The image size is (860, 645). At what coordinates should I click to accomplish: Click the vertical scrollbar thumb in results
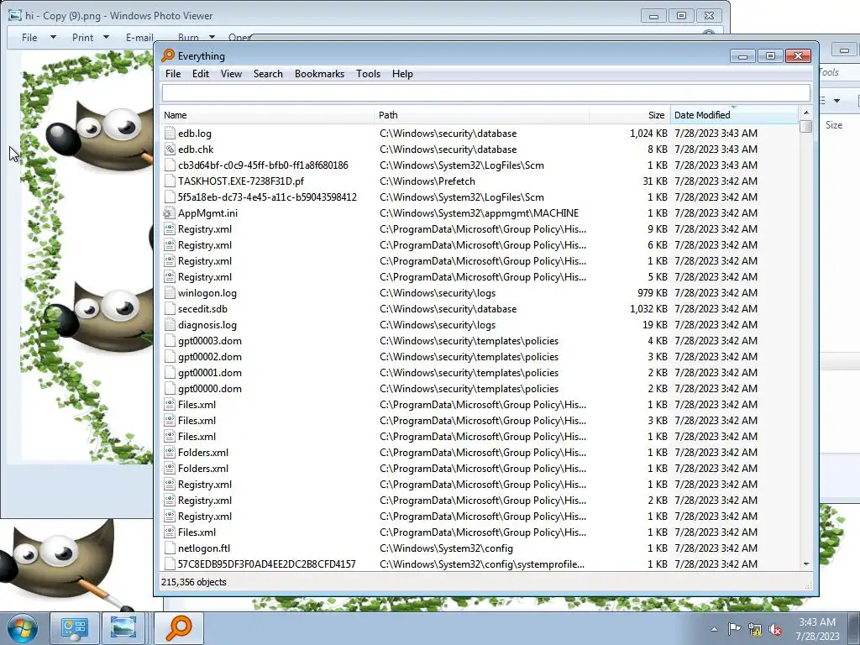[x=805, y=126]
